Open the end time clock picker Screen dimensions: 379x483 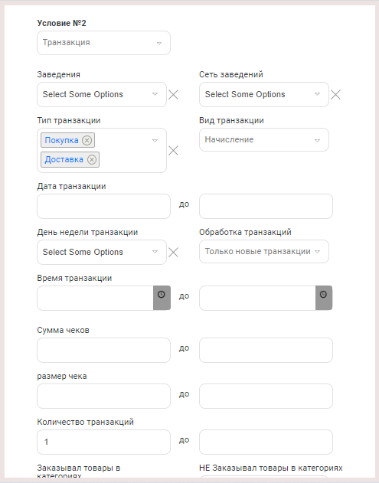tap(324, 298)
